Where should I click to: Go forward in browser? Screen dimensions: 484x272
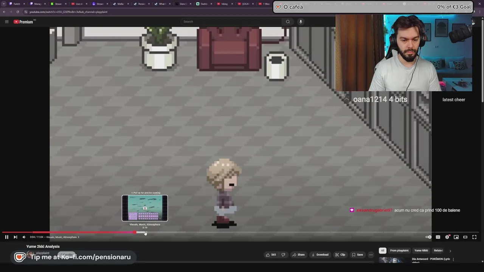click(11, 12)
